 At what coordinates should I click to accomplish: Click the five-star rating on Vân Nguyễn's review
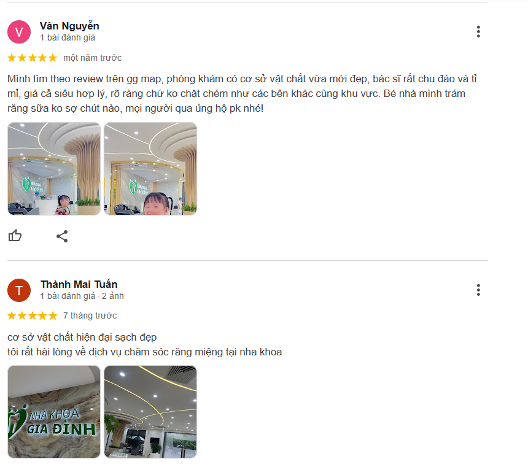tap(33, 58)
